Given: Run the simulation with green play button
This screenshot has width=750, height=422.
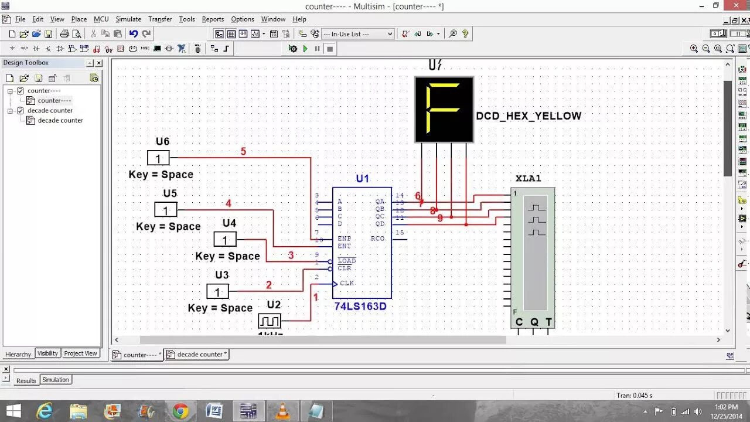Looking at the screenshot, I should [x=305, y=49].
